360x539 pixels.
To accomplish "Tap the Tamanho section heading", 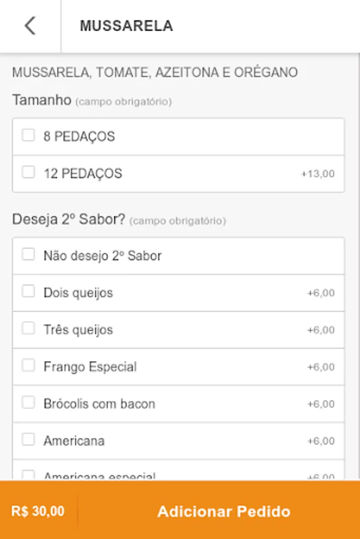I will pos(42,100).
